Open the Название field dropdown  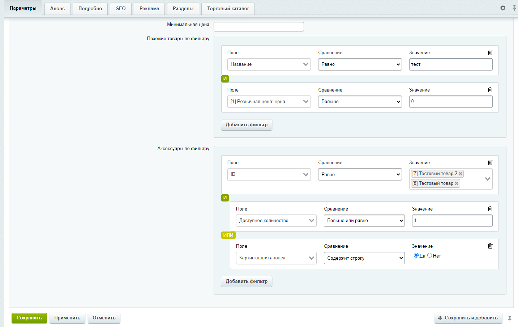(269, 64)
